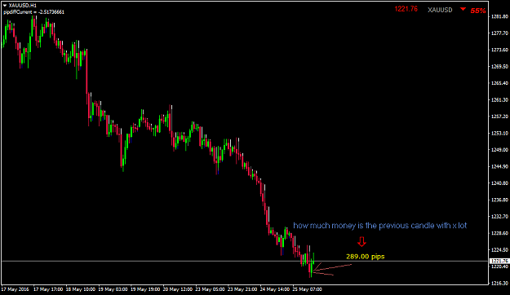510x295 pixels.
Task: Click the '17 May 2016' time axis label
Action: tap(15, 289)
